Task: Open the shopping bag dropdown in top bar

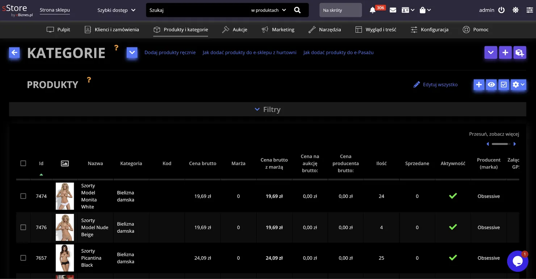Action: [x=425, y=10]
